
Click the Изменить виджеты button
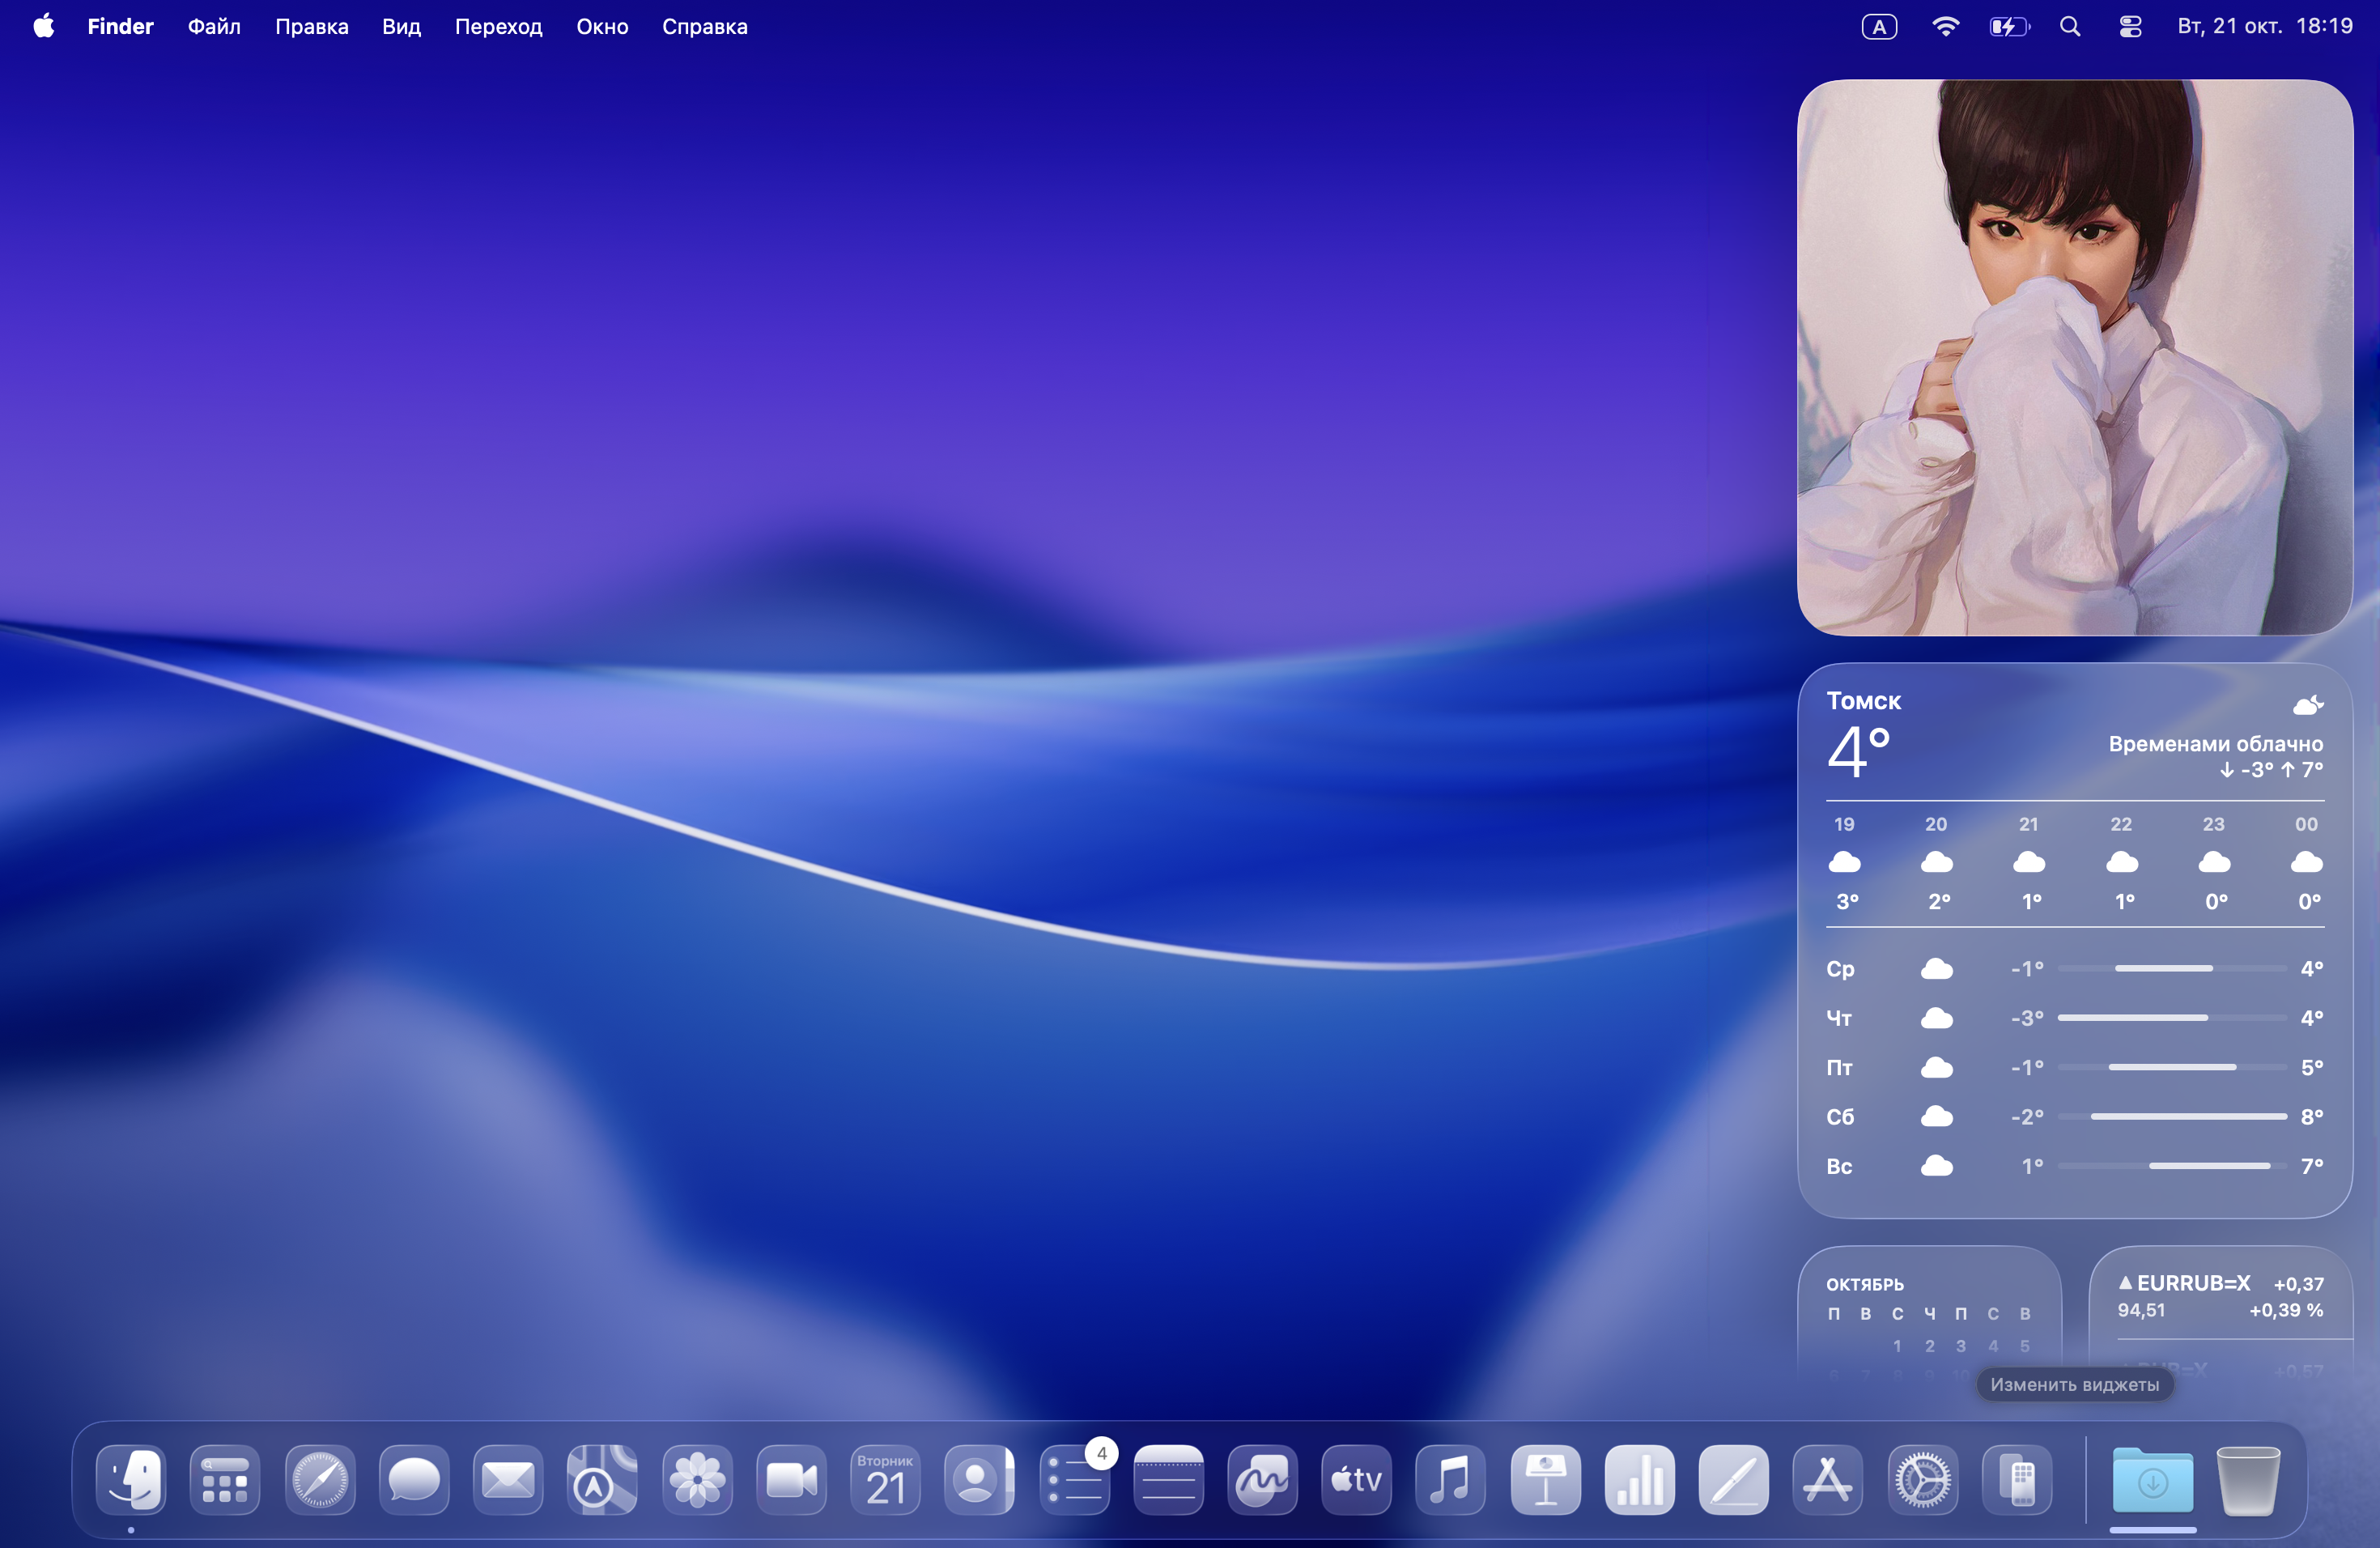coord(2074,1384)
